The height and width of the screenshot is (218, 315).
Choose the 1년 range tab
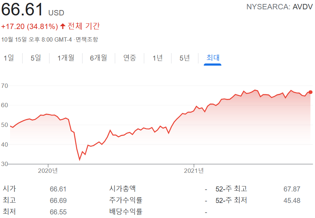coord(157,58)
